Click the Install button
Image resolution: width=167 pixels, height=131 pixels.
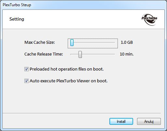(121, 121)
